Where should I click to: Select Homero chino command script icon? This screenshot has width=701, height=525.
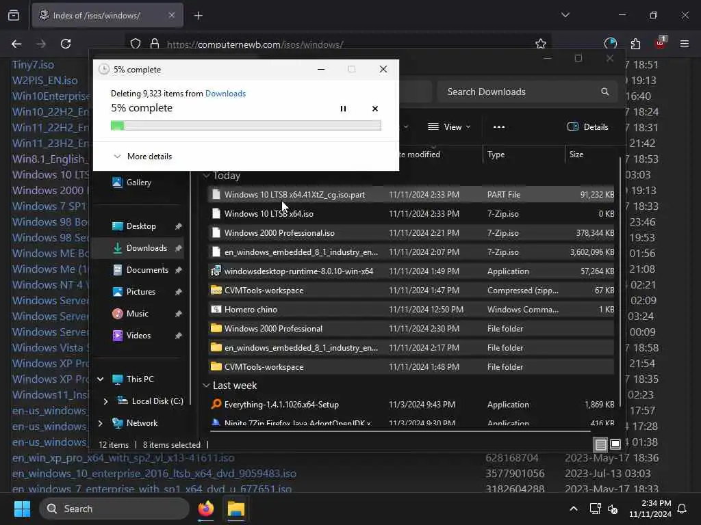(x=216, y=309)
